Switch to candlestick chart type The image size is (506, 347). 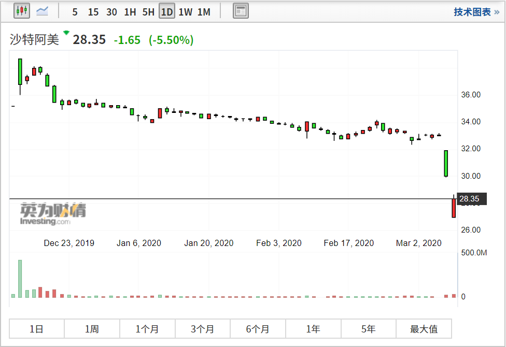click(x=22, y=11)
